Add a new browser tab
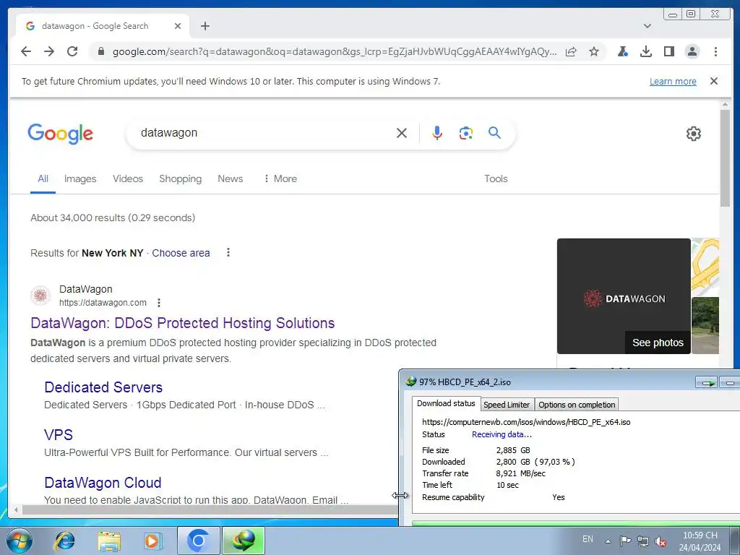The height and width of the screenshot is (555, 740). 205,26
